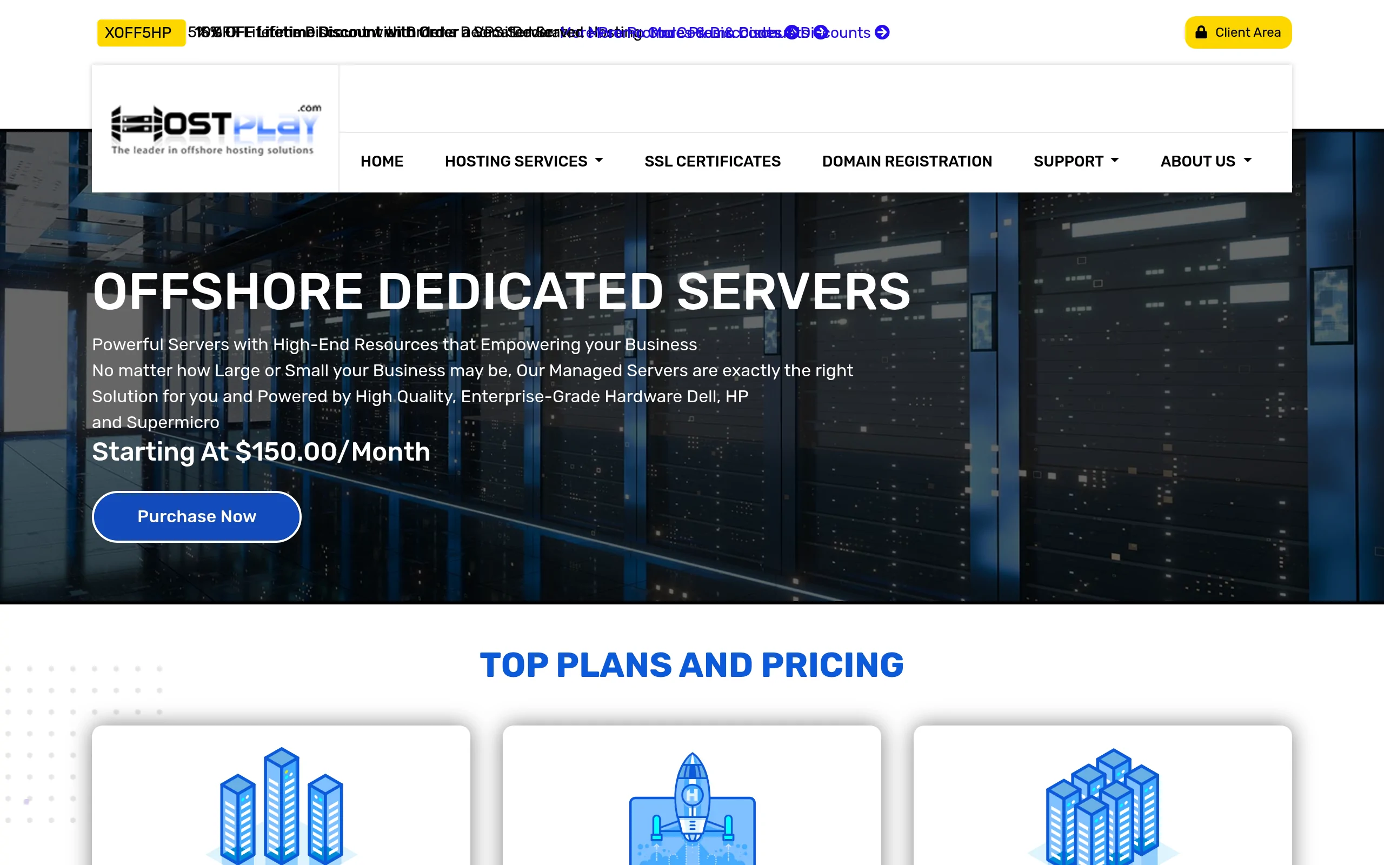Click the OFFSHORE DEDICATED SERVERS heading
1384x865 pixels.
click(501, 292)
